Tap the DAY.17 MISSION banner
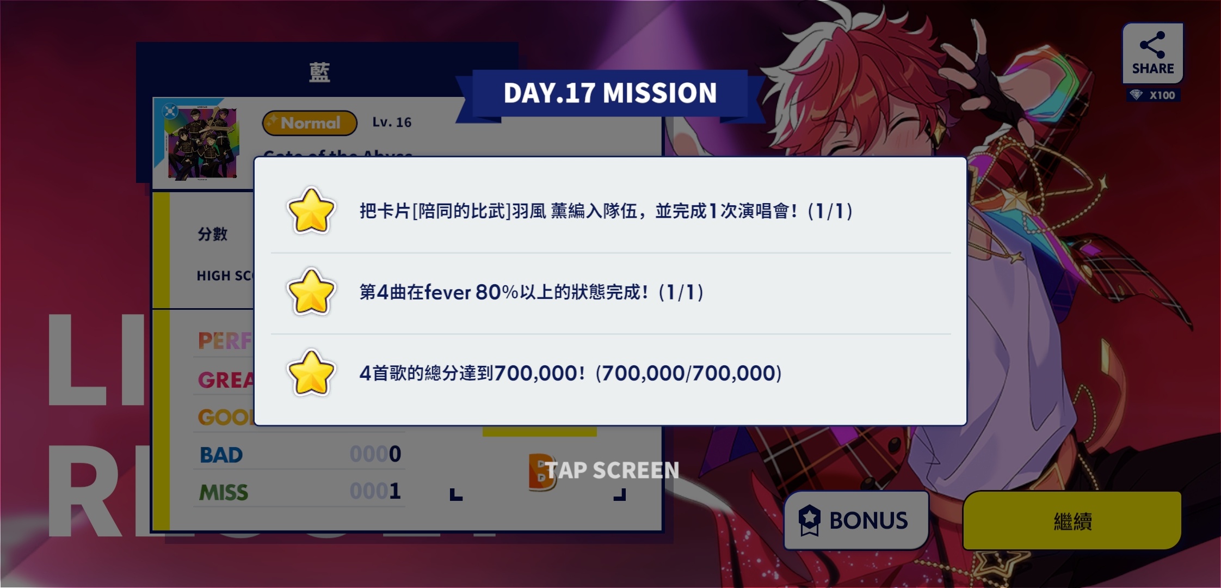 (610, 93)
